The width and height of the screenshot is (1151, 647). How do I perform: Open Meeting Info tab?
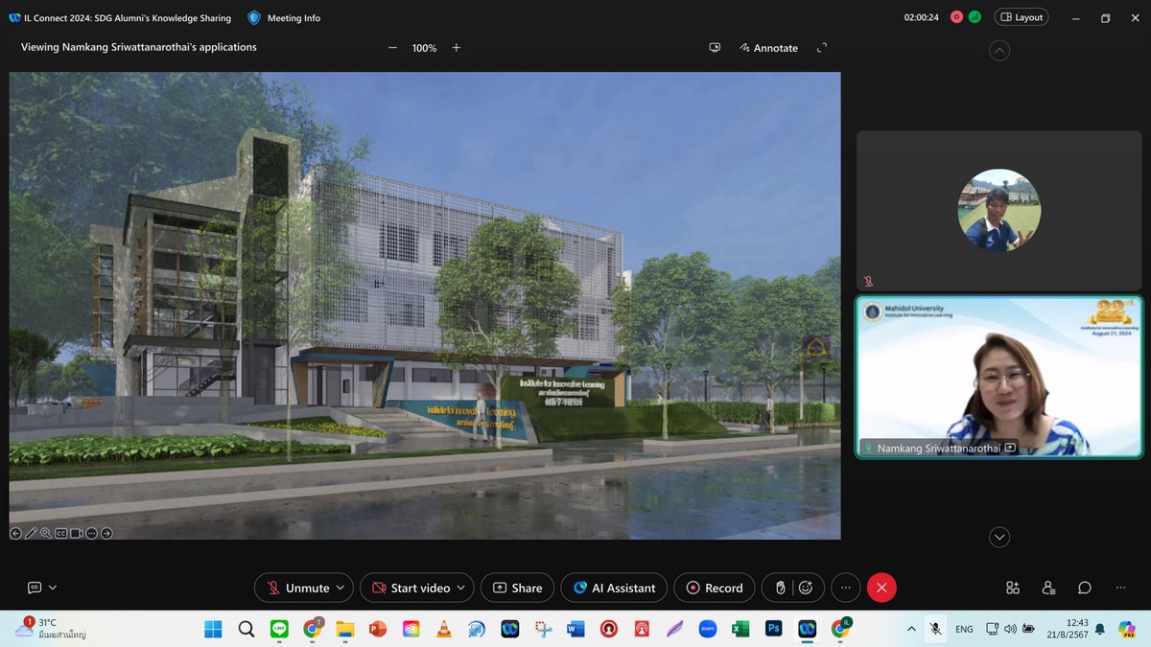[284, 17]
